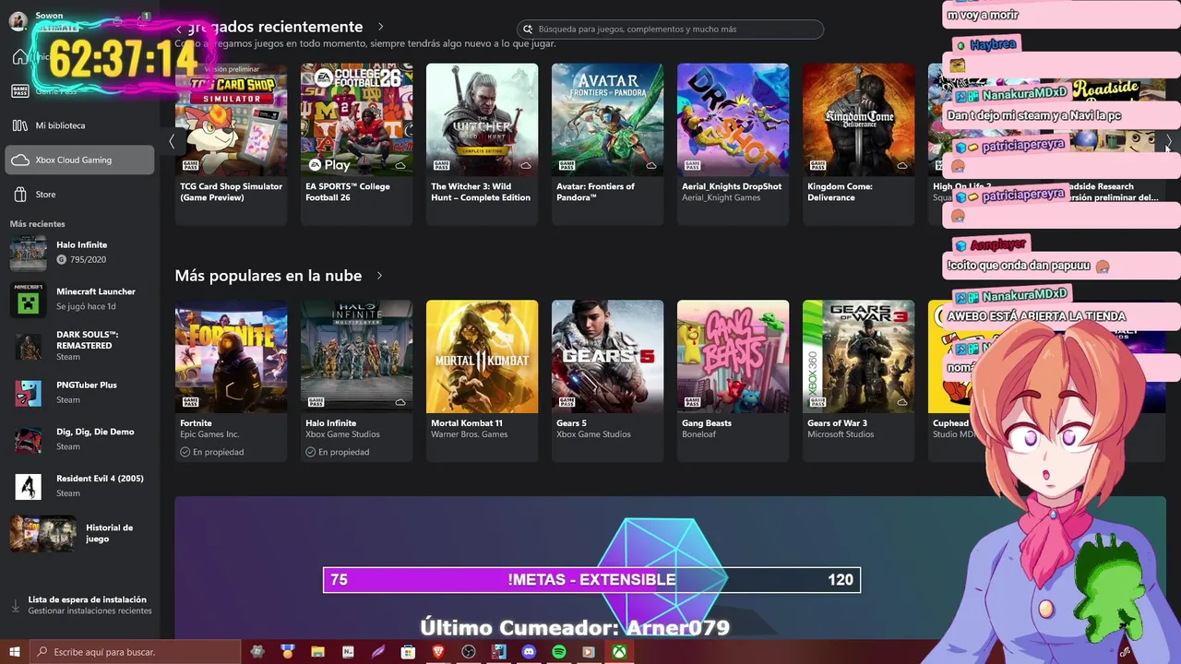Click cloud icon on Witcher 3 card
This screenshot has width=1181, height=664.
pos(525,166)
